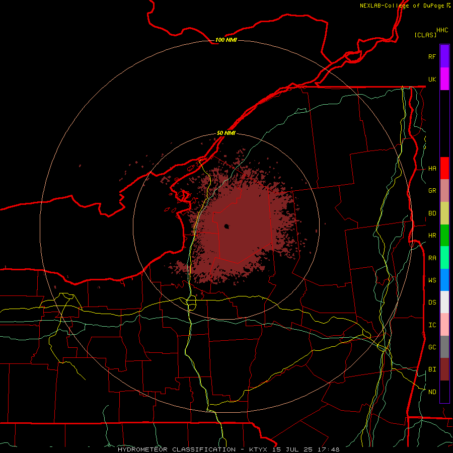Click the HA legend label
This screenshot has width=453, height=453.
pos(432,169)
